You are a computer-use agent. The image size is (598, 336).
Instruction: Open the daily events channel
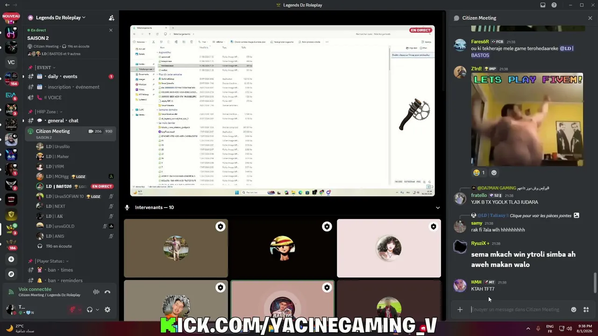tap(70, 77)
